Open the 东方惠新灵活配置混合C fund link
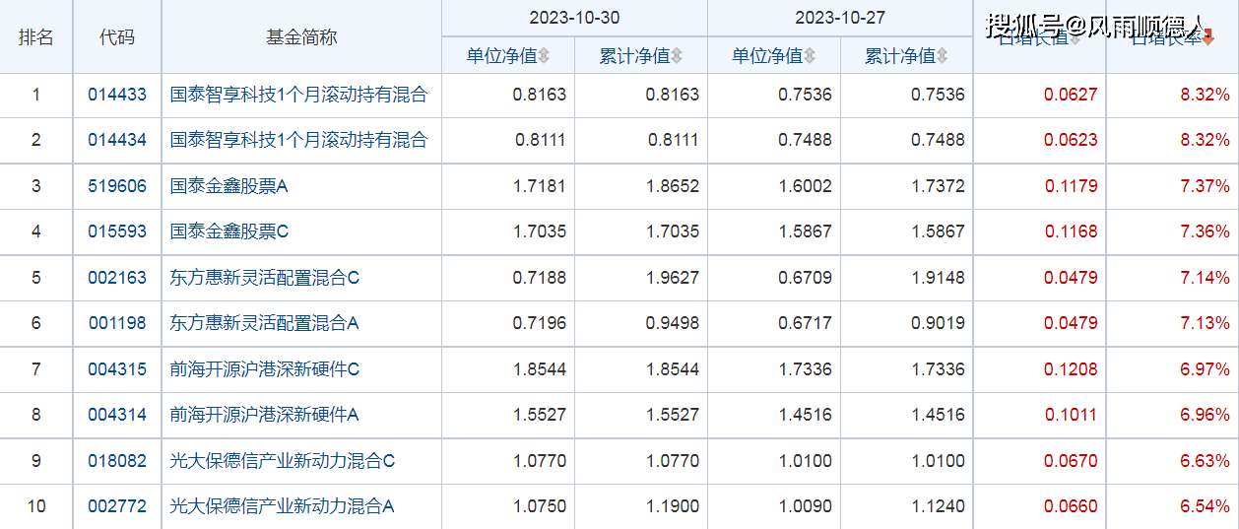The image size is (1239, 529). (x=265, y=278)
